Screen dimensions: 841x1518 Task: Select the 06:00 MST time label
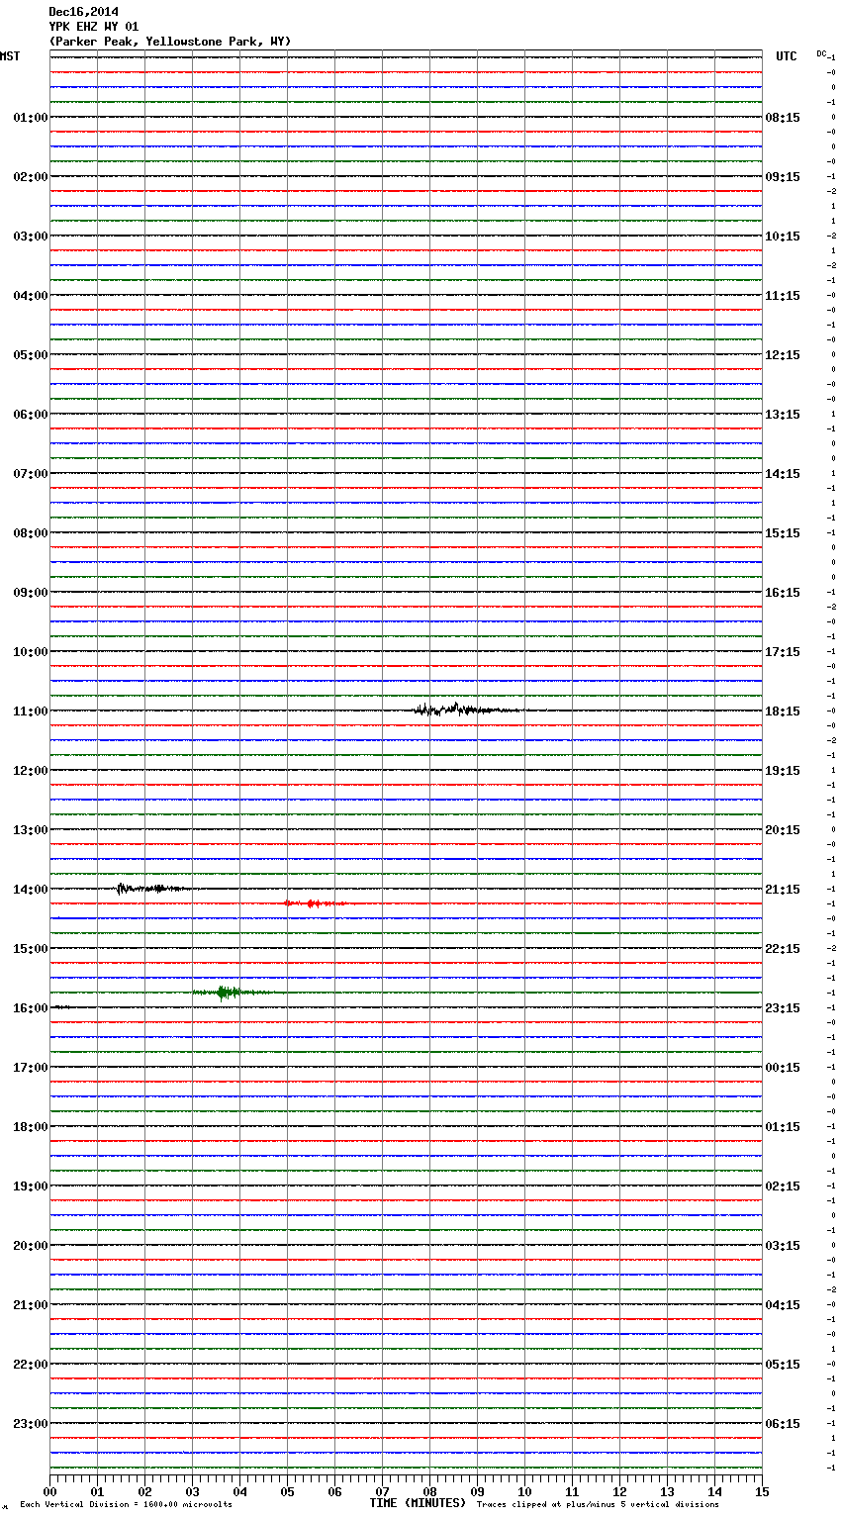[x=31, y=415]
